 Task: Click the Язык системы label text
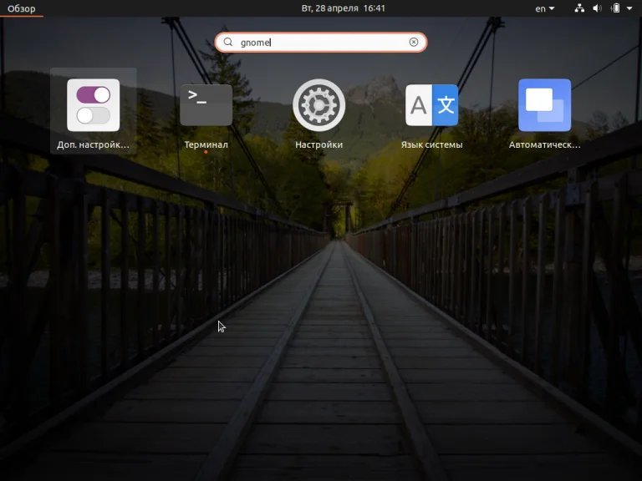[431, 144]
